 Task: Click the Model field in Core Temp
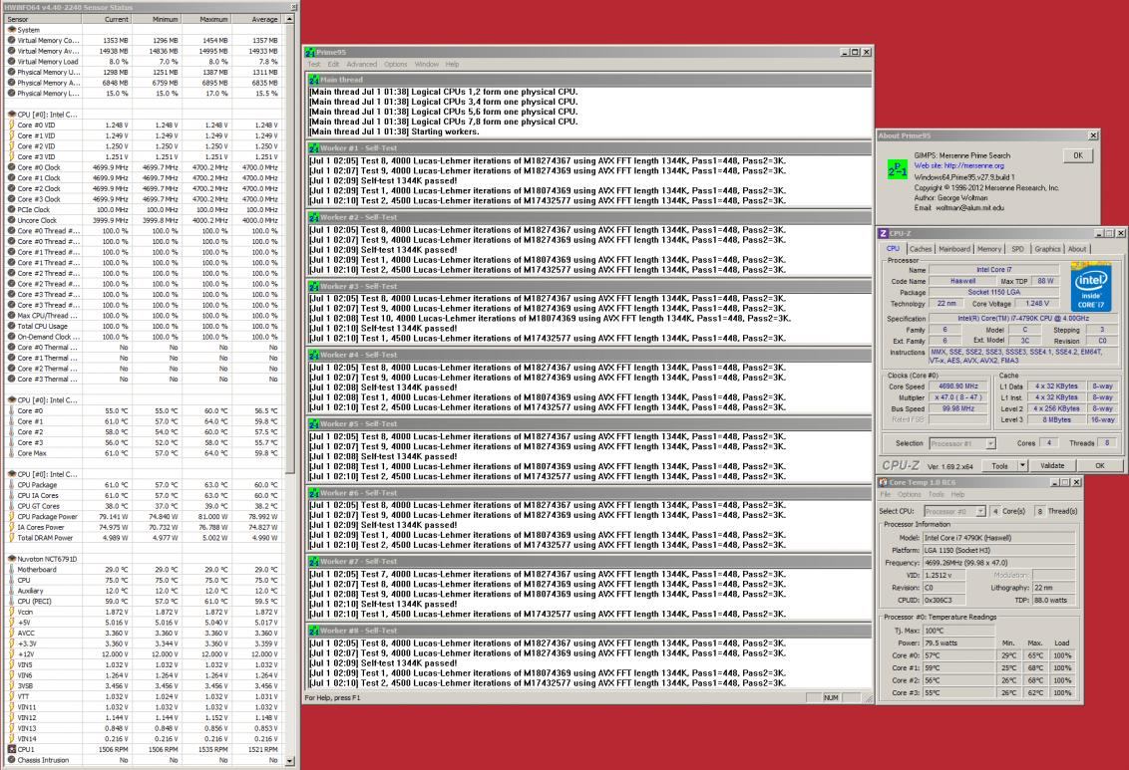coord(998,538)
